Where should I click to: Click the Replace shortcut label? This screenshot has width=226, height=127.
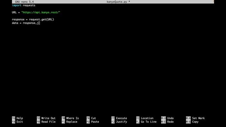[72, 122]
